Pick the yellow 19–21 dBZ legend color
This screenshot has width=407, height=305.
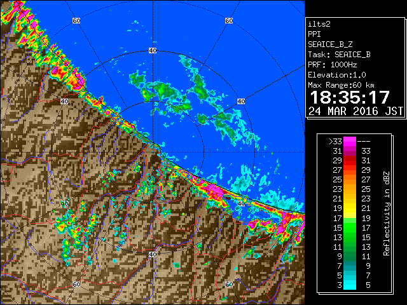[x=350, y=208]
